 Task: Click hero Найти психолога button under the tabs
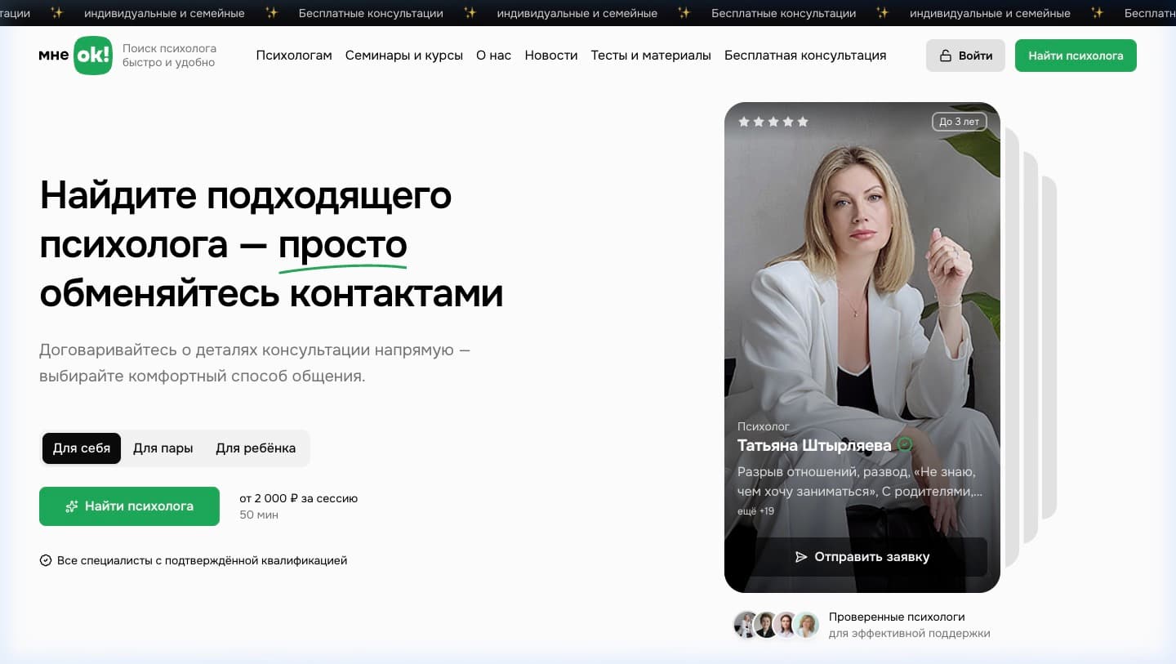pos(129,506)
